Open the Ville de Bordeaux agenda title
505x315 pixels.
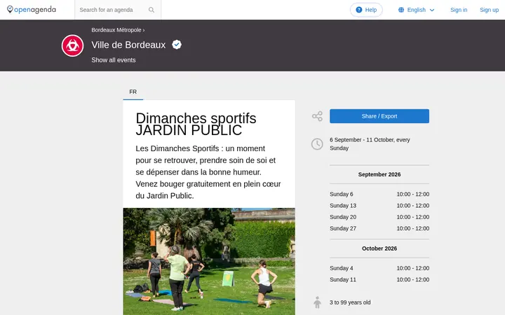[128, 45]
